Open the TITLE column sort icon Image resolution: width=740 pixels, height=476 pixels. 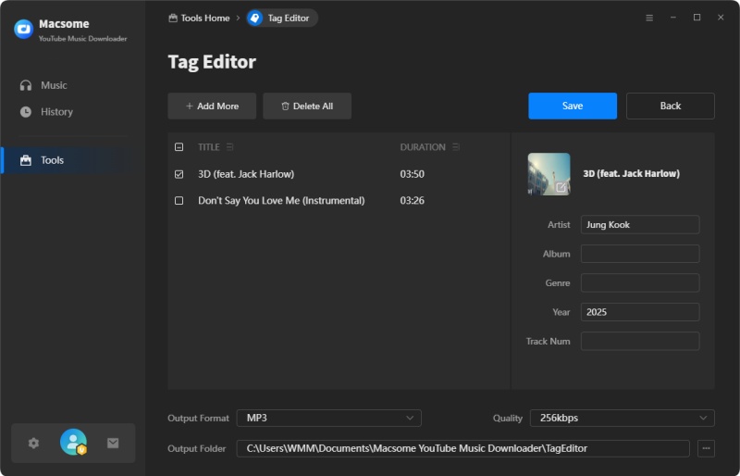coord(229,147)
